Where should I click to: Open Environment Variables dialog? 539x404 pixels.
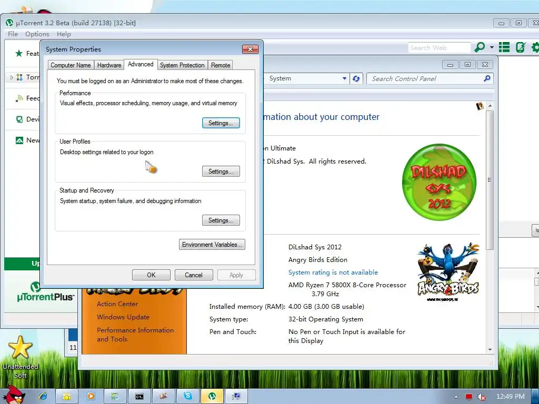(212, 245)
